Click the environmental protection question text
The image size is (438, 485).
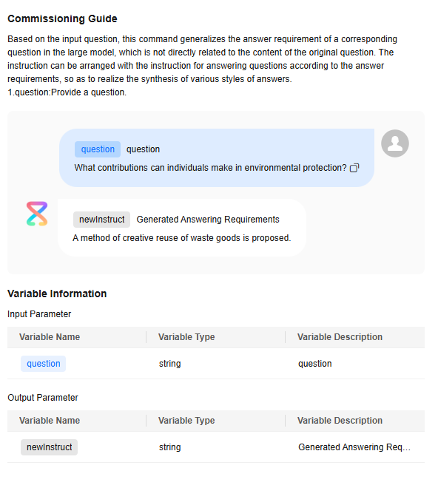(x=210, y=168)
